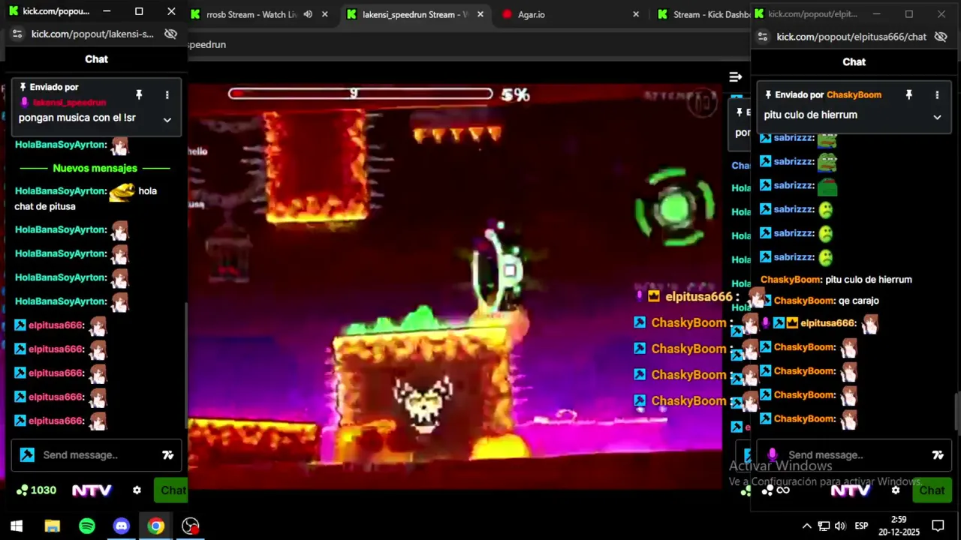The width and height of the screenshot is (961, 540).
Task: Click the moderator hammer icon in left message box
Action: click(x=27, y=454)
